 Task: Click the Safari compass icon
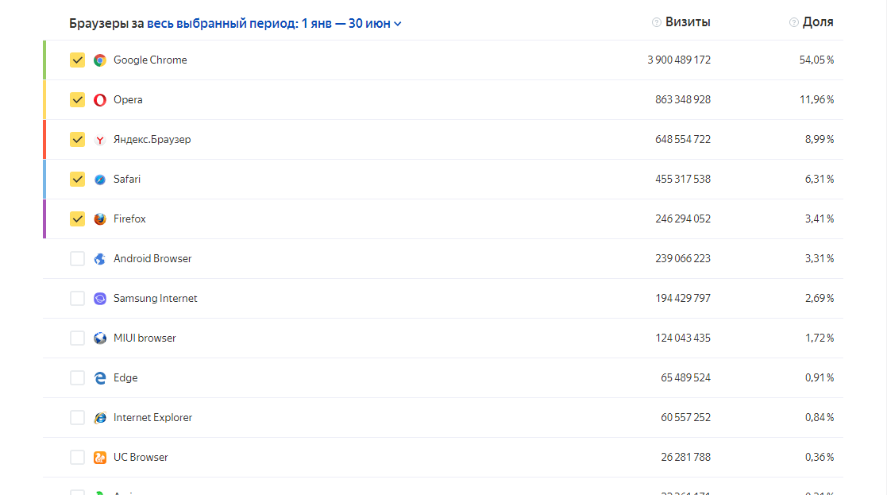point(100,180)
